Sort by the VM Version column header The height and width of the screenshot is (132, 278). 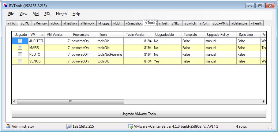58,35
